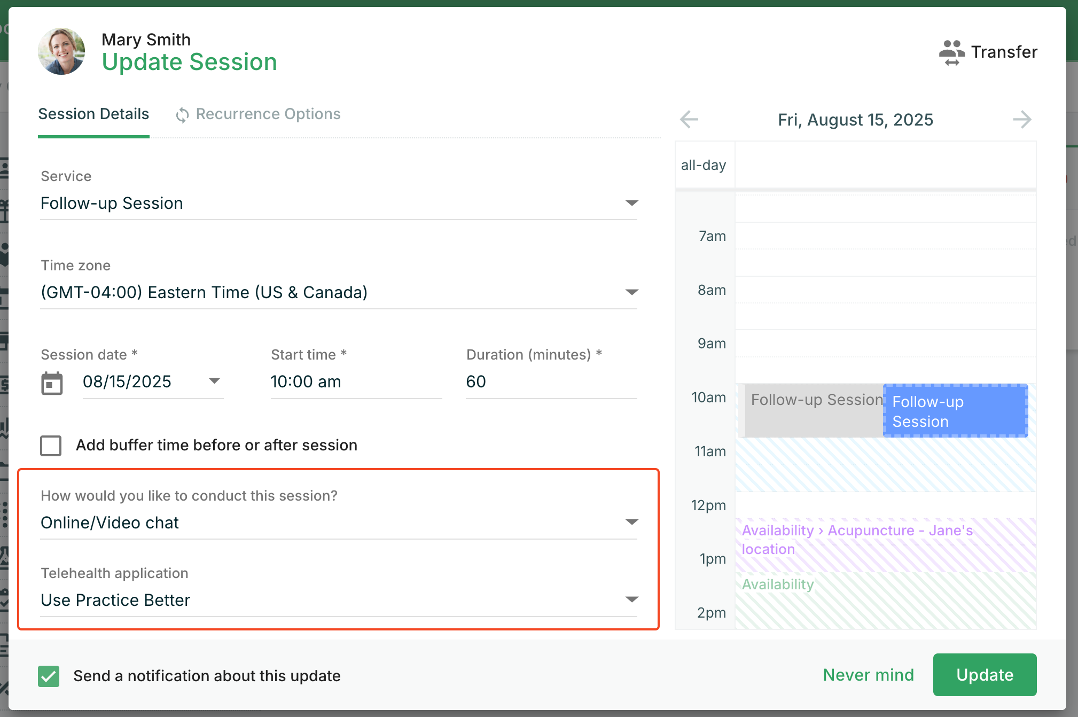Go to previous day with left arrow

click(x=689, y=119)
